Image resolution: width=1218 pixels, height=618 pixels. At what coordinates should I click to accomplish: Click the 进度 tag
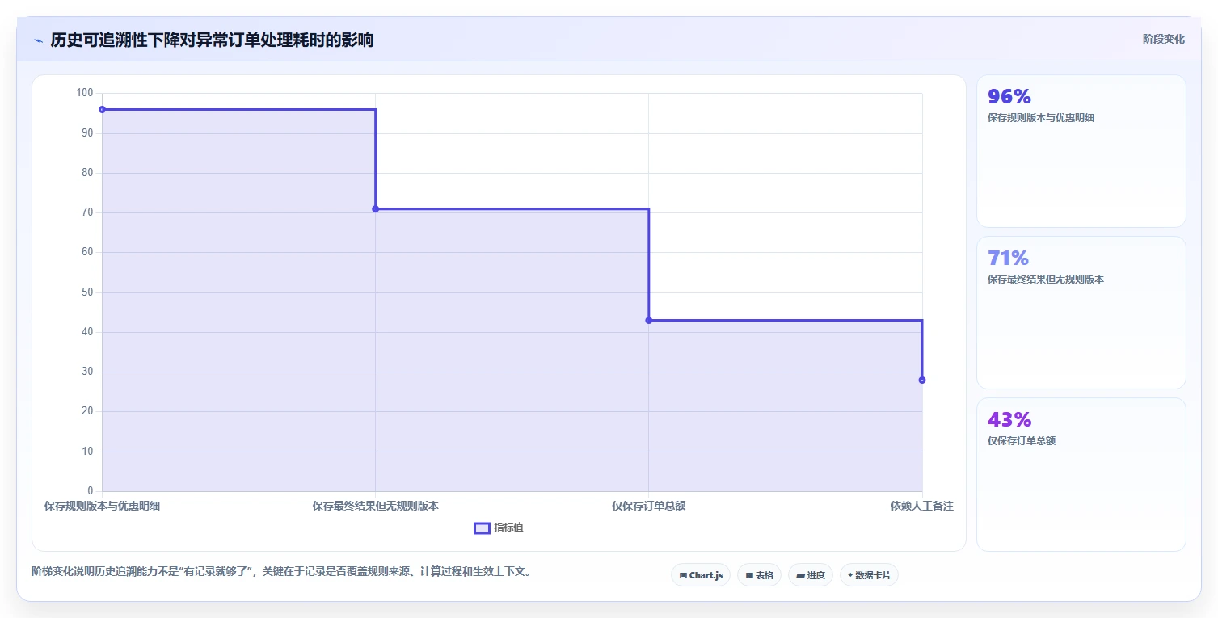point(810,575)
